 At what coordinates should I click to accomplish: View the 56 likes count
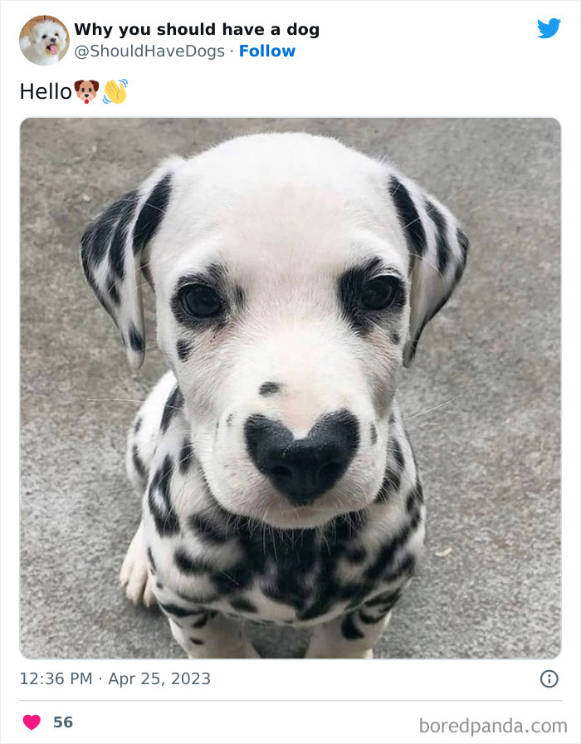pyautogui.click(x=63, y=722)
